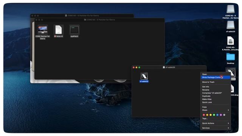The height and width of the screenshot is (136, 242).
Task: Select the CORE.KG K.Patcher dmg file on desktop
Action: pos(230,41)
